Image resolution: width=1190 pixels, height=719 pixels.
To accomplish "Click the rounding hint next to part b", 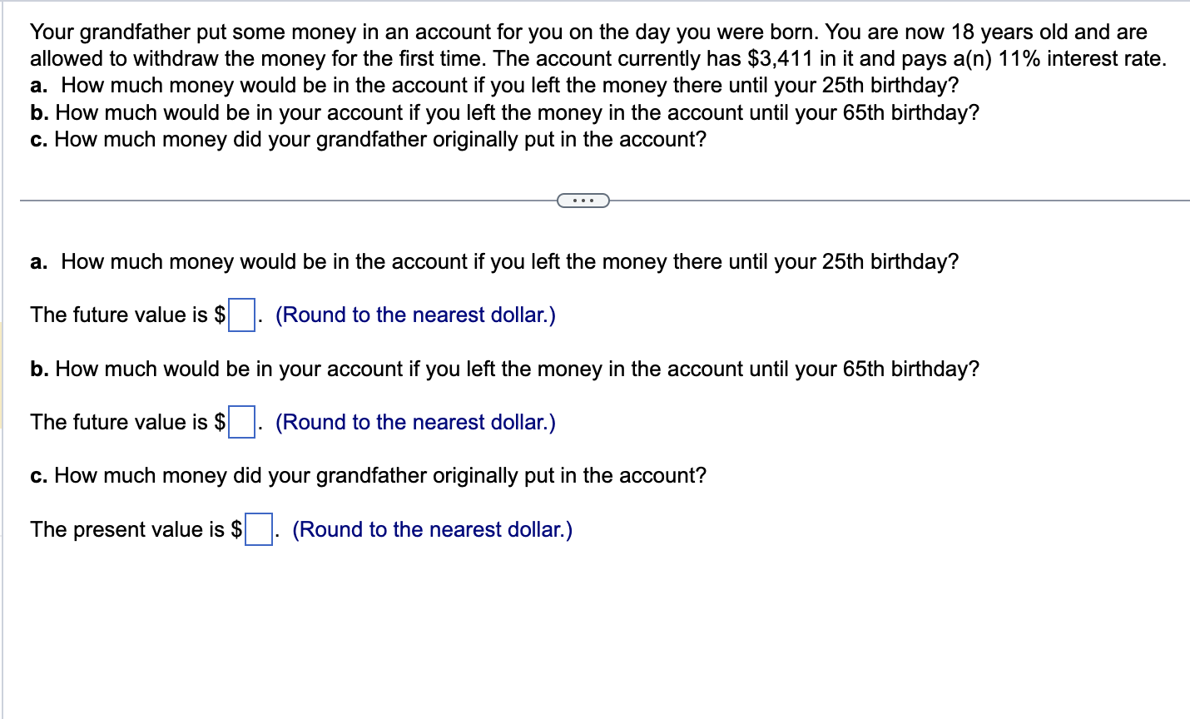I will point(414,422).
